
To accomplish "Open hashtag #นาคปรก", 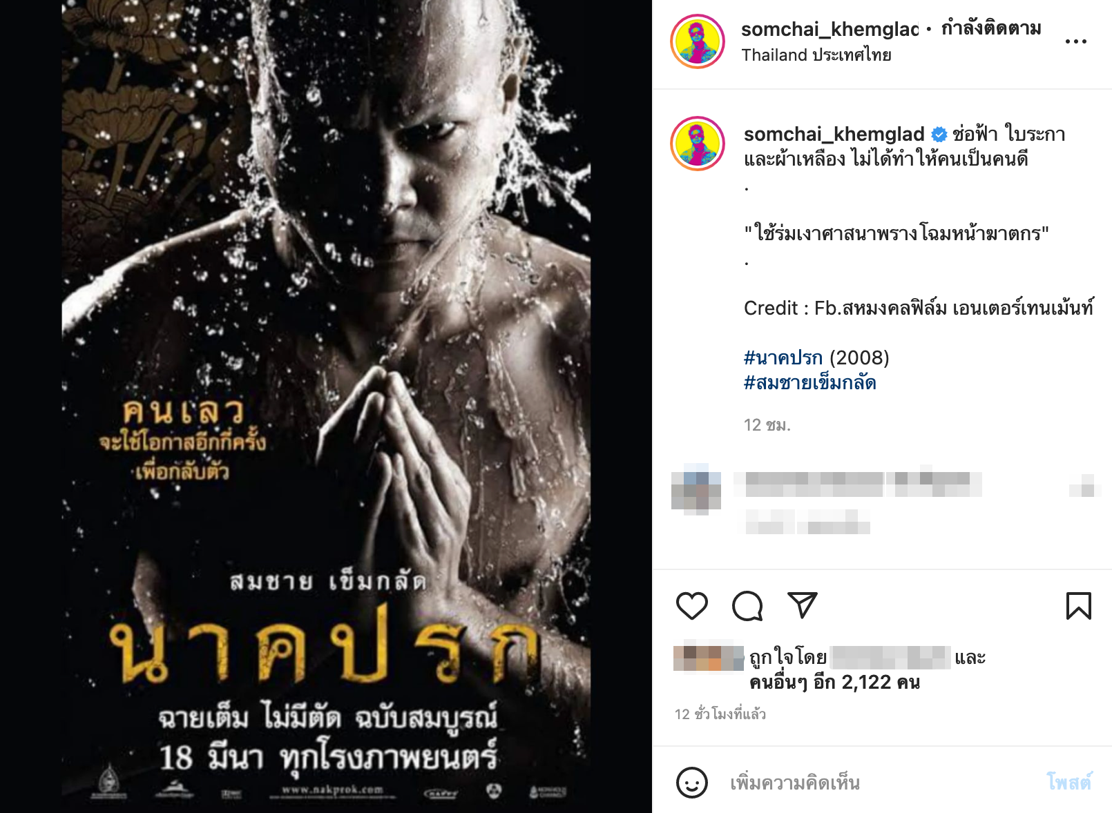I will (x=783, y=357).
